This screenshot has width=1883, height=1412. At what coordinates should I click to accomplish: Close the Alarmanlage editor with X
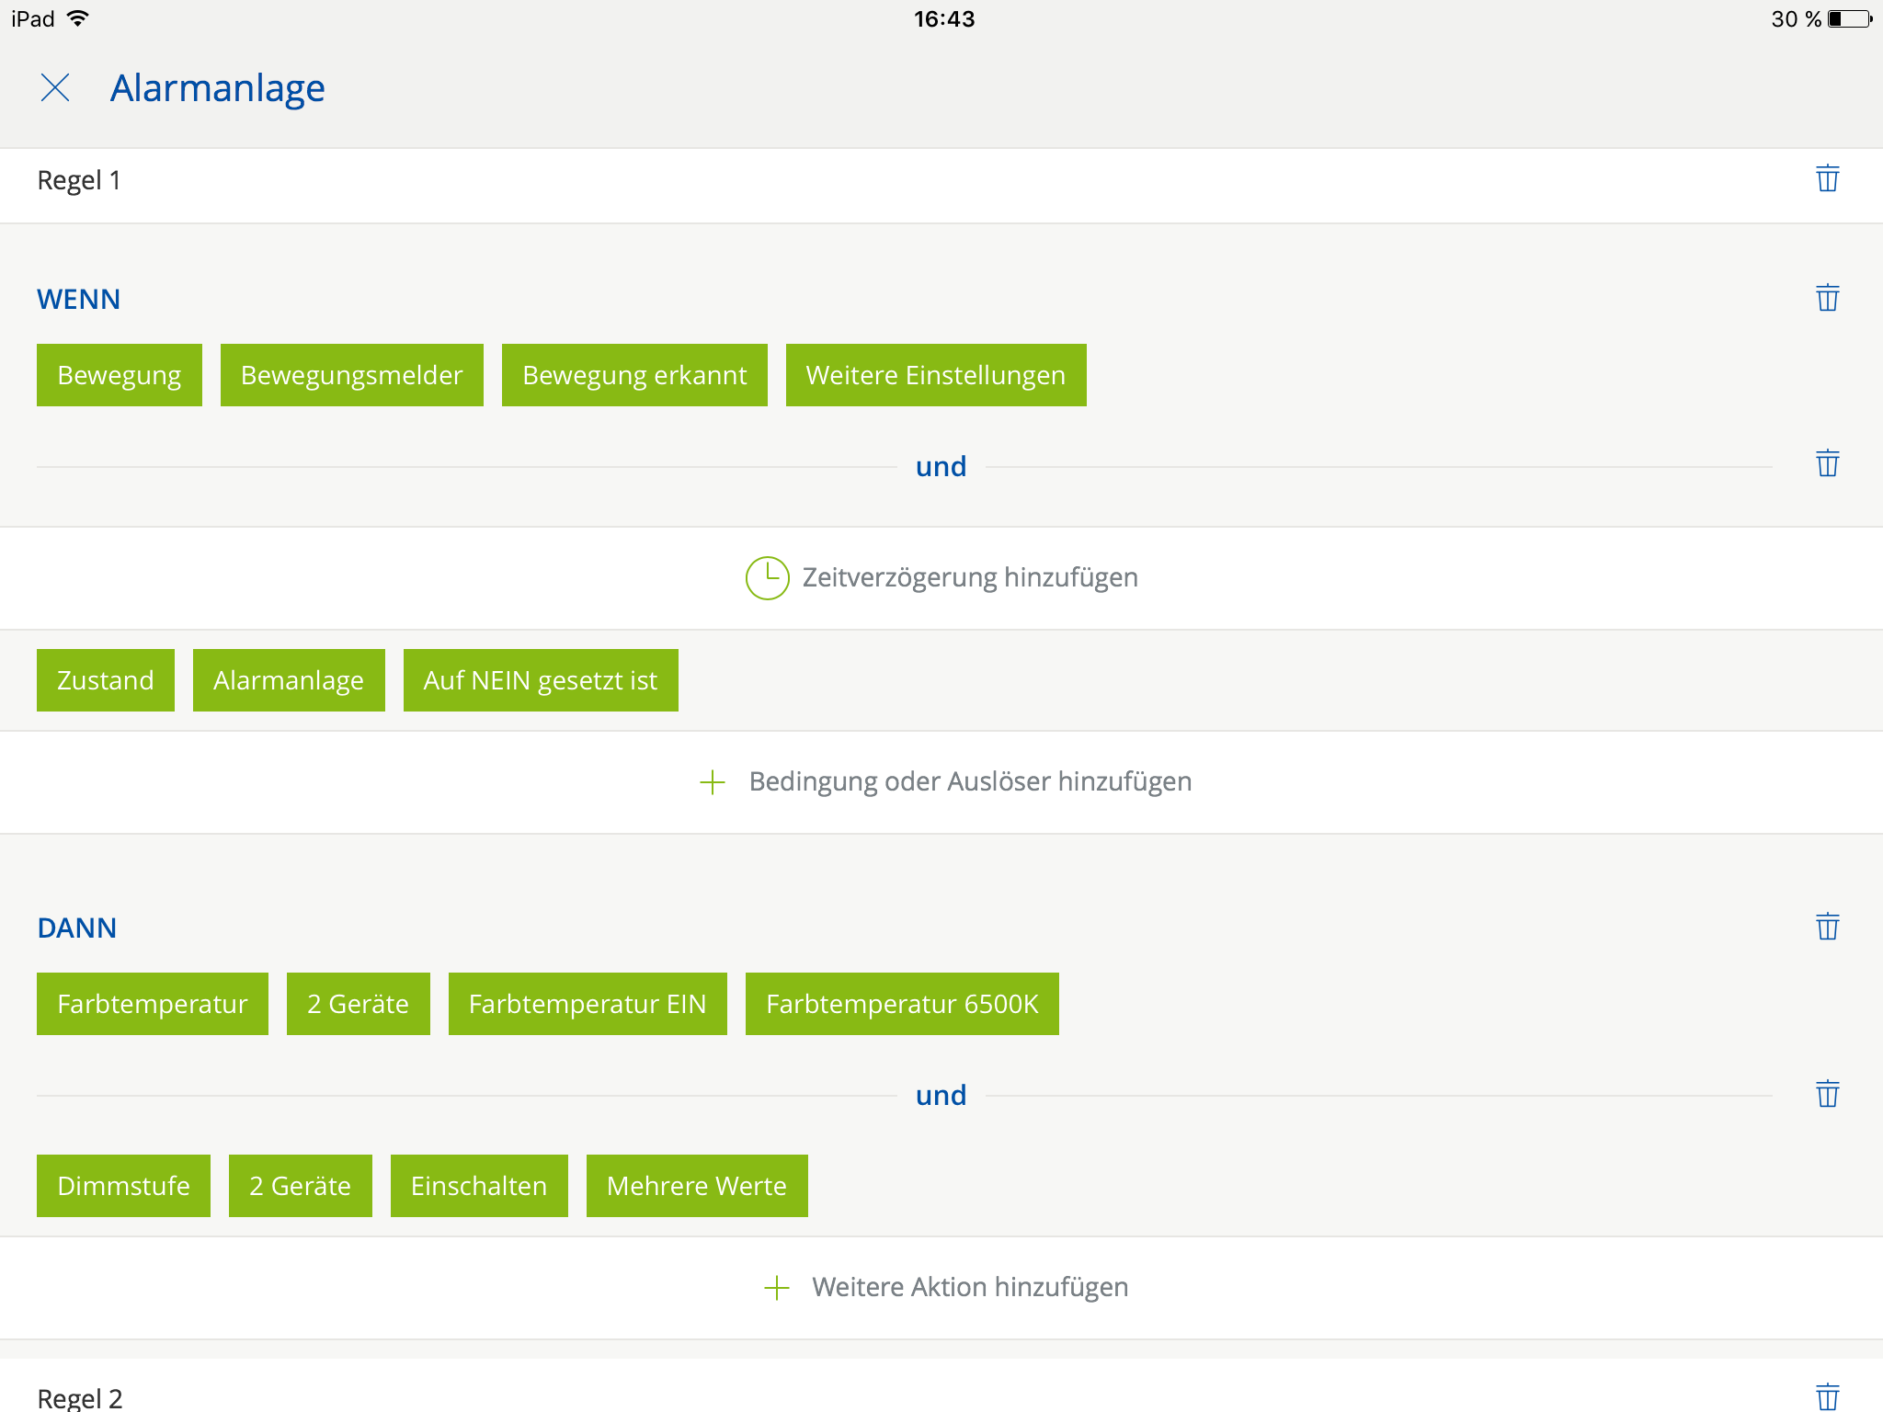[x=55, y=88]
